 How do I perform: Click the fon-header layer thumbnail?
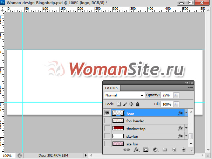point(118,121)
